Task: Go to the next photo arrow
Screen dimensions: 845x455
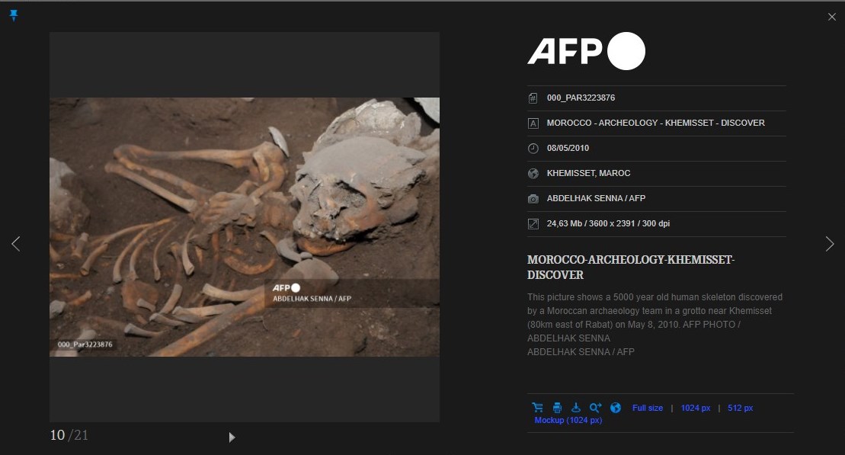Action: coord(830,244)
